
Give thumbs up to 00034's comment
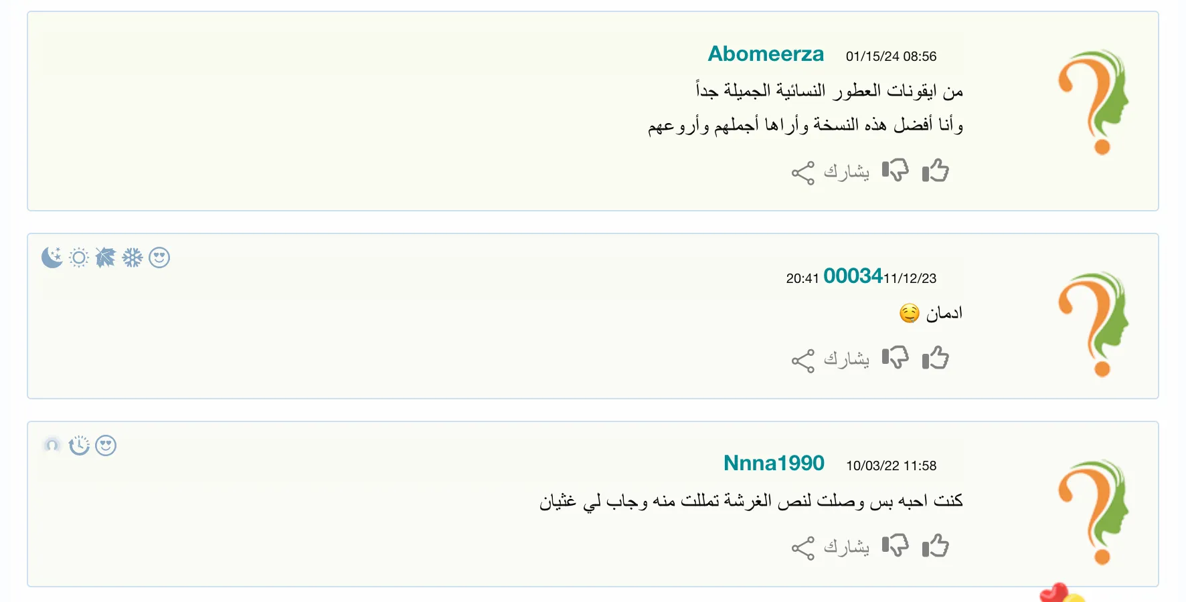[935, 358]
